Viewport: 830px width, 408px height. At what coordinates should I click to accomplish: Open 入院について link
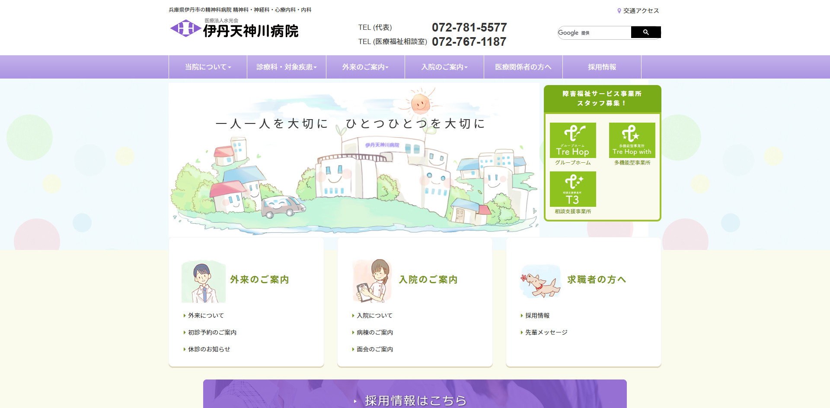coord(374,316)
